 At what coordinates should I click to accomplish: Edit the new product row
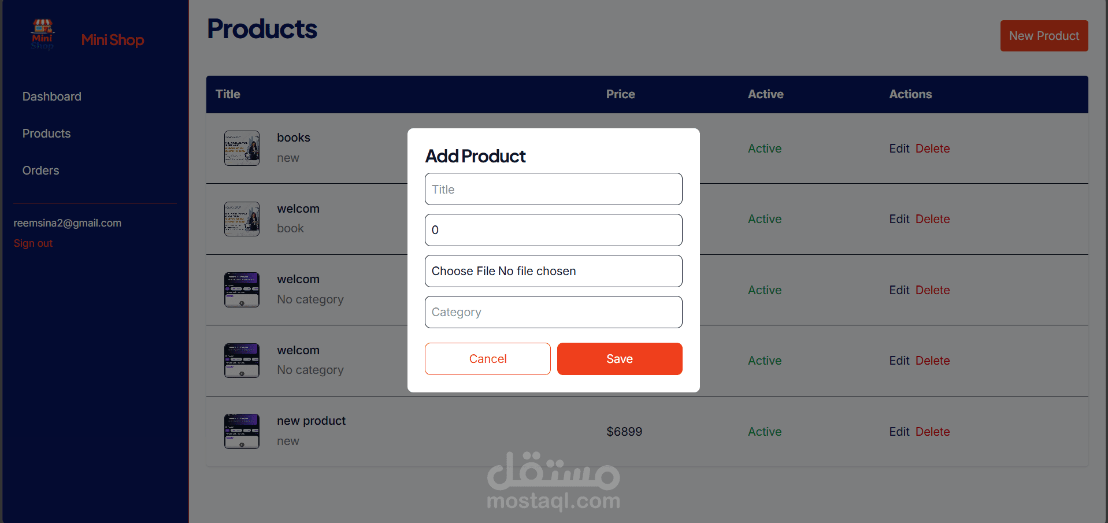click(x=899, y=432)
